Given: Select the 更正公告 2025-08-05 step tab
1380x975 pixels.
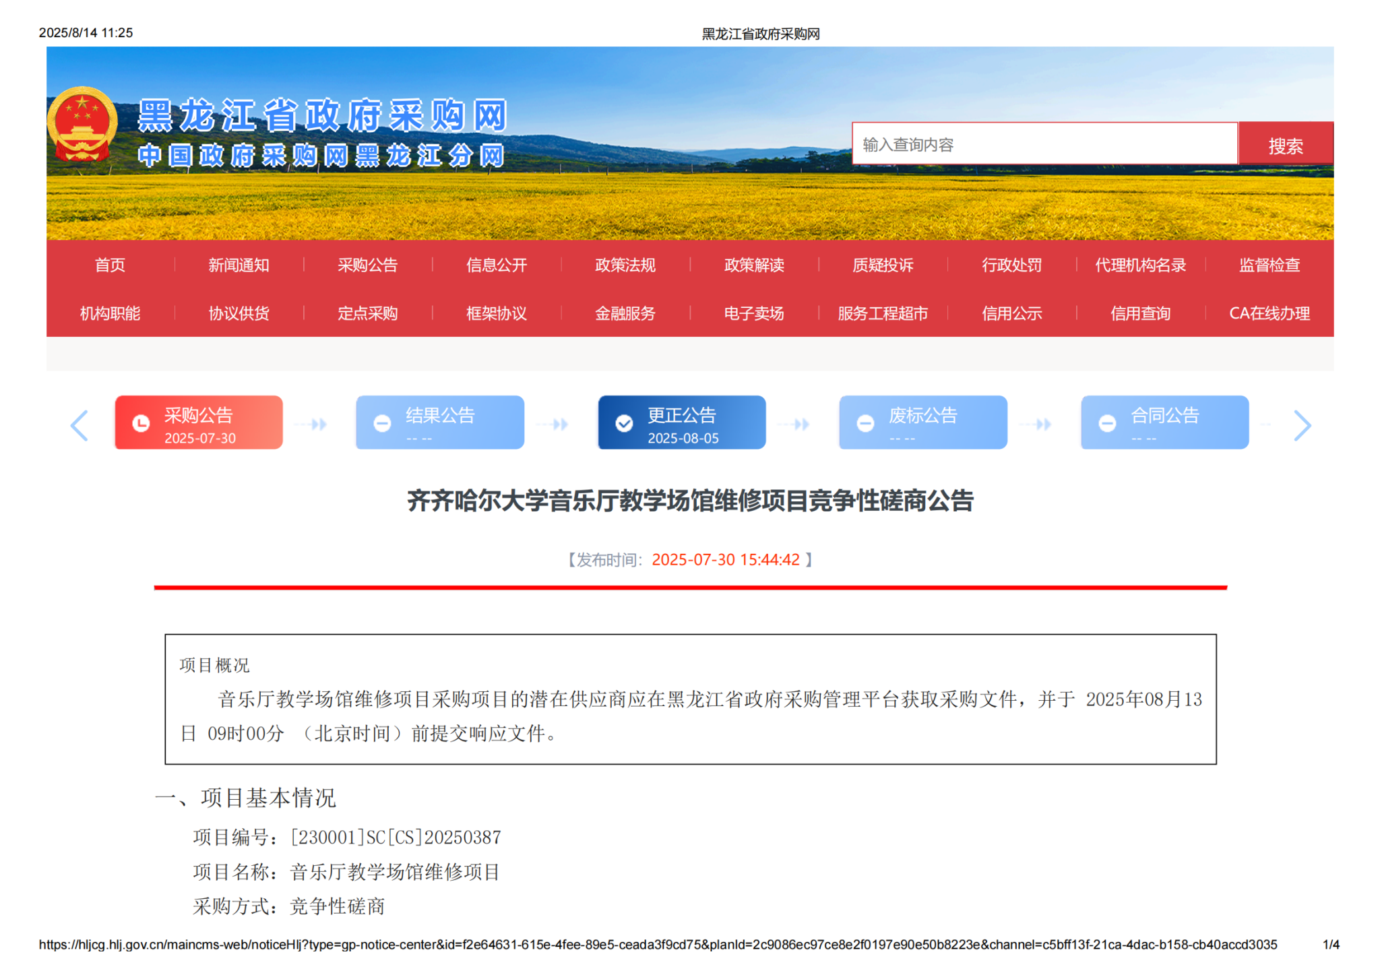Looking at the screenshot, I should coord(681,423).
